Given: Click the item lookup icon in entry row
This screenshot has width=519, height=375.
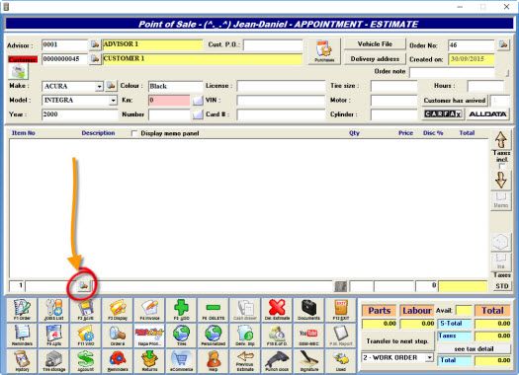Looking at the screenshot, I should click(x=83, y=285).
